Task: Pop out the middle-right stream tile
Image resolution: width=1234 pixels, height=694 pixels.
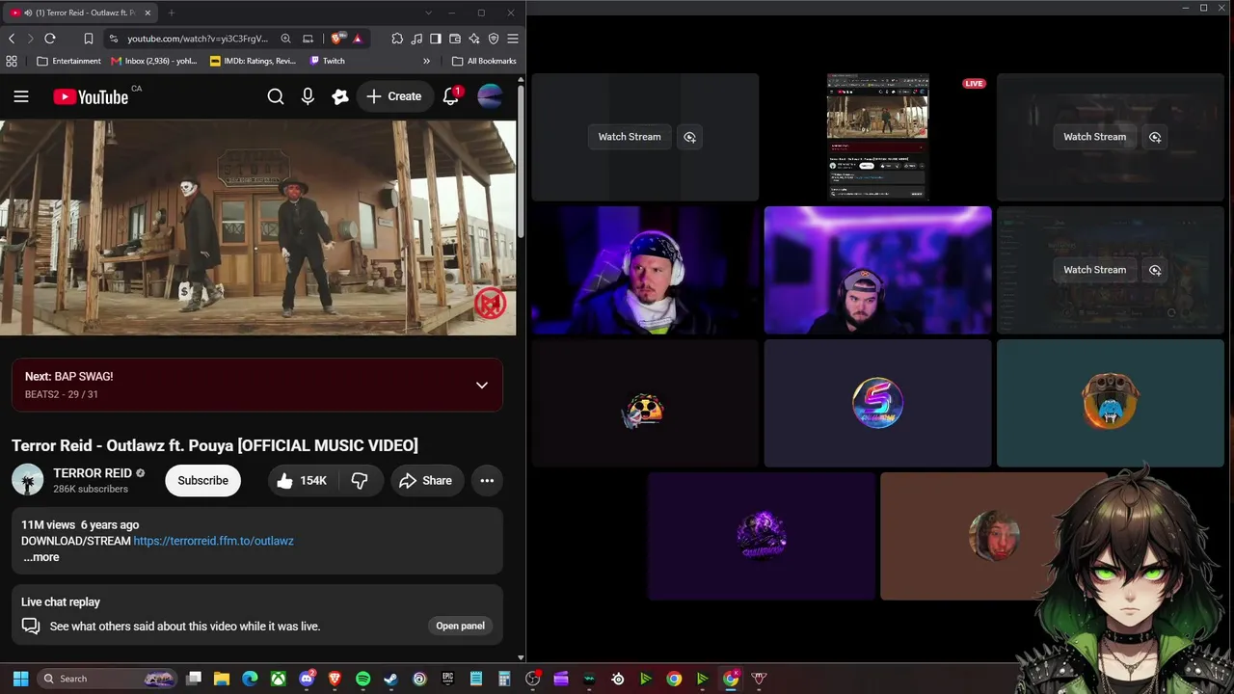Action: [x=1155, y=270]
